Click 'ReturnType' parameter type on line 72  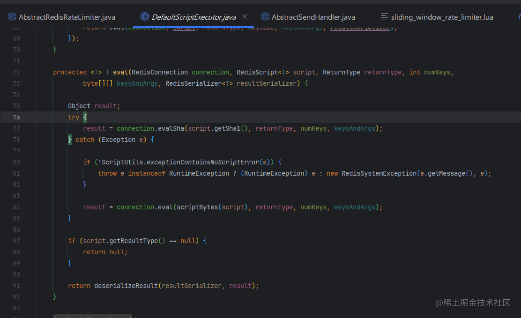pos(341,73)
